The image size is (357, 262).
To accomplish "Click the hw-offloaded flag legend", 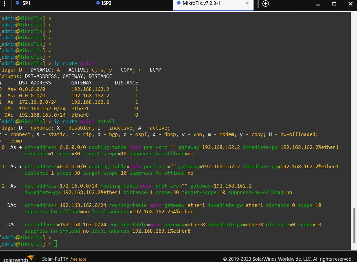I will (293, 134).
